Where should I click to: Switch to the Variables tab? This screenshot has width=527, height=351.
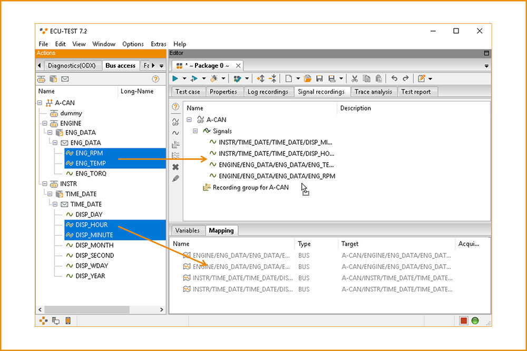pos(187,230)
